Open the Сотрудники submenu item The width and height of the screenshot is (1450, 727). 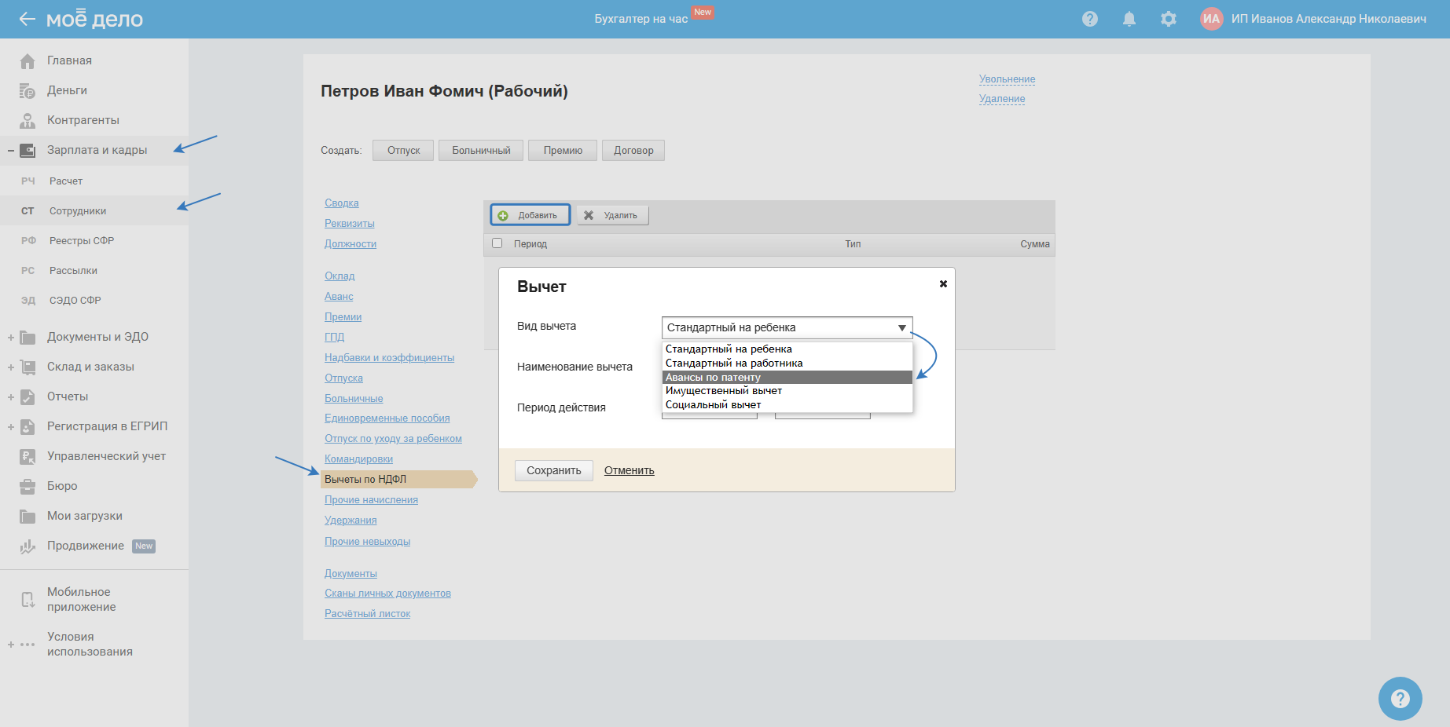pos(78,211)
